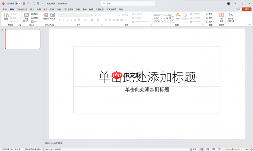Screen dimensions: 253x151
Task: Toggle Align Right paragraph button
Action: coord(114,20)
